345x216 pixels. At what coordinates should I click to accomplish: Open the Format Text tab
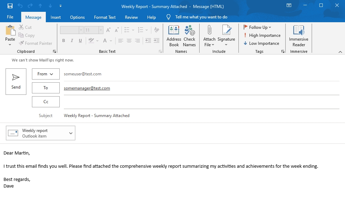click(x=105, y=17)
